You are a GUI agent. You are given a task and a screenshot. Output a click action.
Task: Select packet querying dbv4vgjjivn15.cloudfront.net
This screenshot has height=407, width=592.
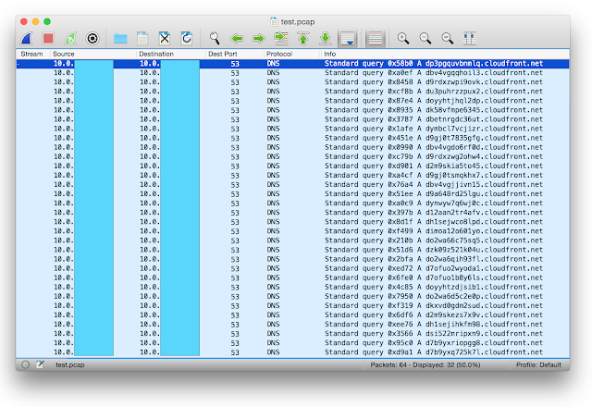point(292,185)
